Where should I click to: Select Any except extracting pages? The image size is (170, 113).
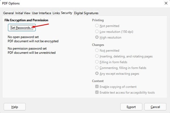tap(97, 74)
